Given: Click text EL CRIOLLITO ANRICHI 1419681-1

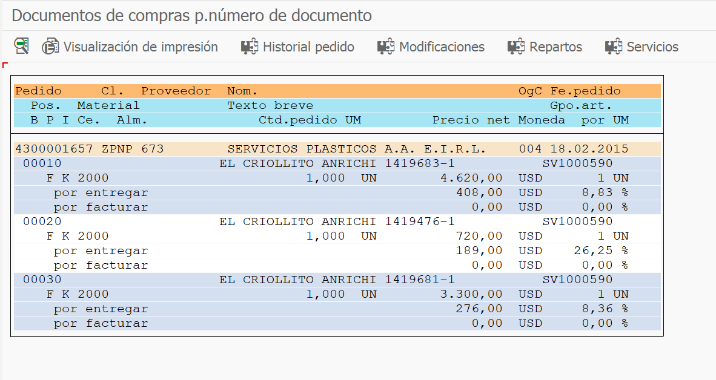Looking at the screenshot, I should [337, 280].
